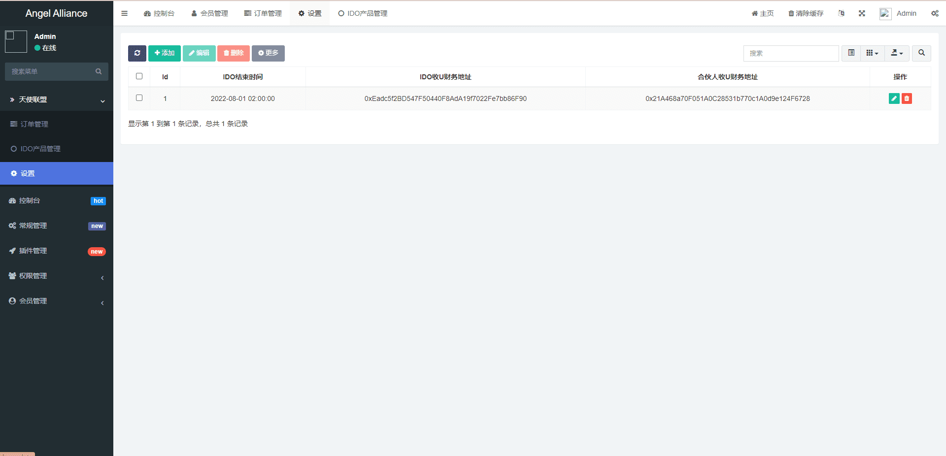Click the fullscreen expand icon in header
Image resolution: width=946 pixels, height=456 pixels.
(x=862, y=13)
